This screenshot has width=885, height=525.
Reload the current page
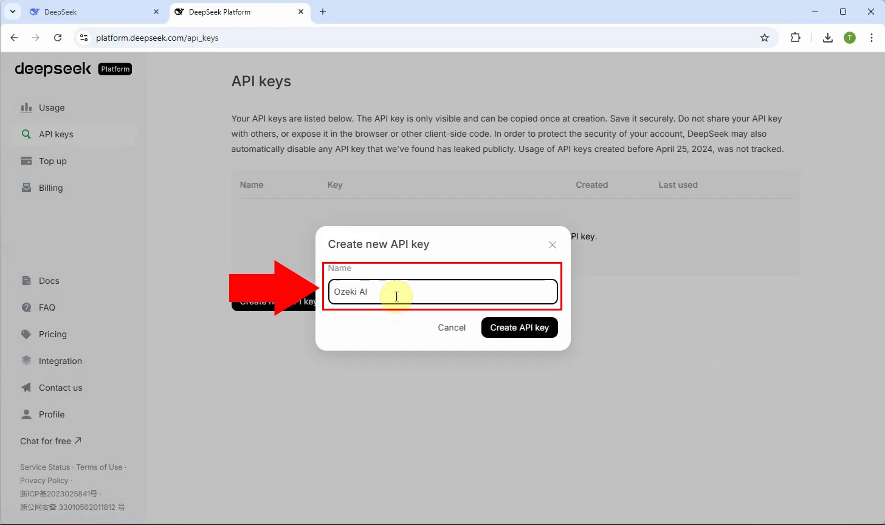pyautogui.click(x=58, y=38)
